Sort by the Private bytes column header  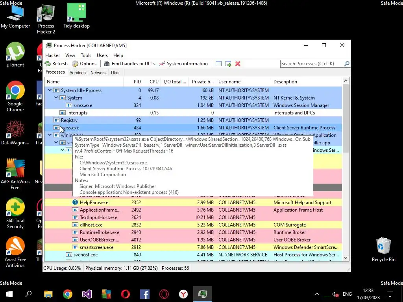(x=203, y=82)
